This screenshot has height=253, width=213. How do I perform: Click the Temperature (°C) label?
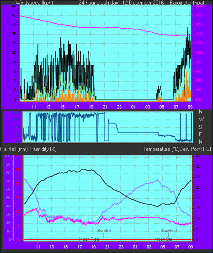tap(161, 149)
